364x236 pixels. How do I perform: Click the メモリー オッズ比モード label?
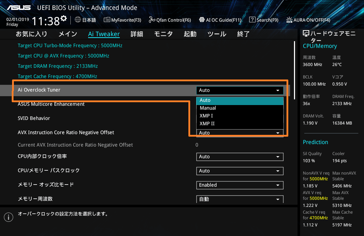point(46,185)
